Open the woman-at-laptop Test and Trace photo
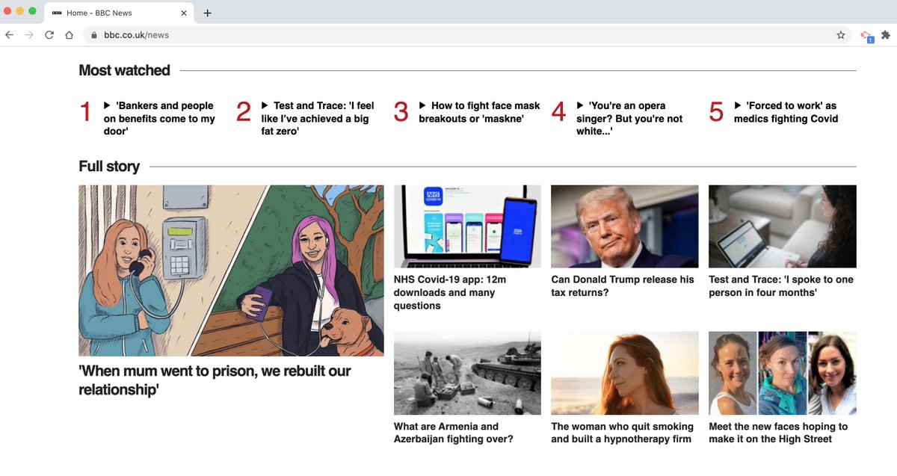 (783, 226)
